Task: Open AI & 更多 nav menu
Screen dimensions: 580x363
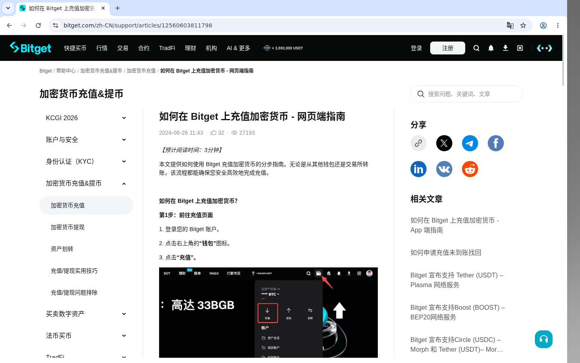Action: pos(238,48)
